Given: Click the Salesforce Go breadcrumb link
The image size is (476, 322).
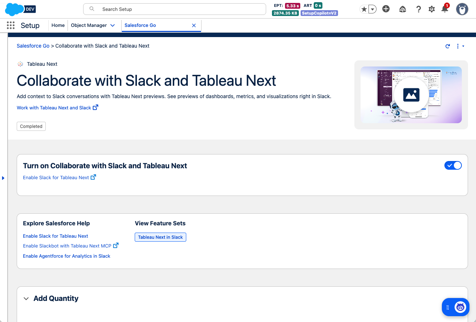Looking at the screenshot, I should click(x=33, y=46).
